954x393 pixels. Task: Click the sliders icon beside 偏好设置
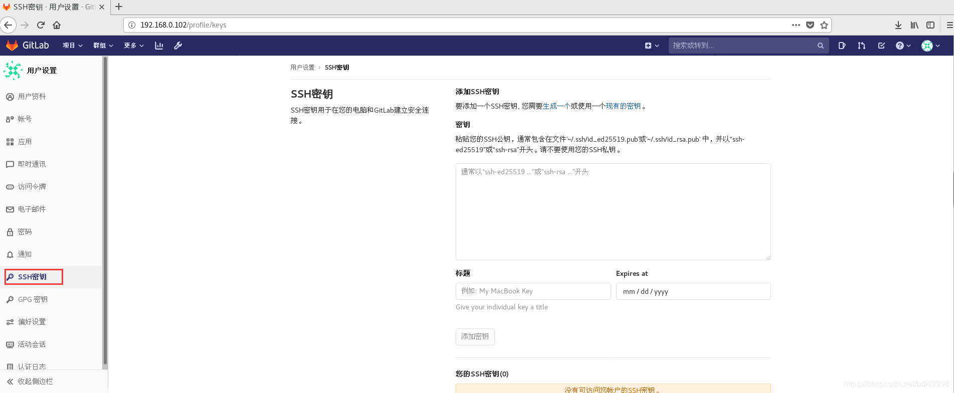[x=10, y=322]
